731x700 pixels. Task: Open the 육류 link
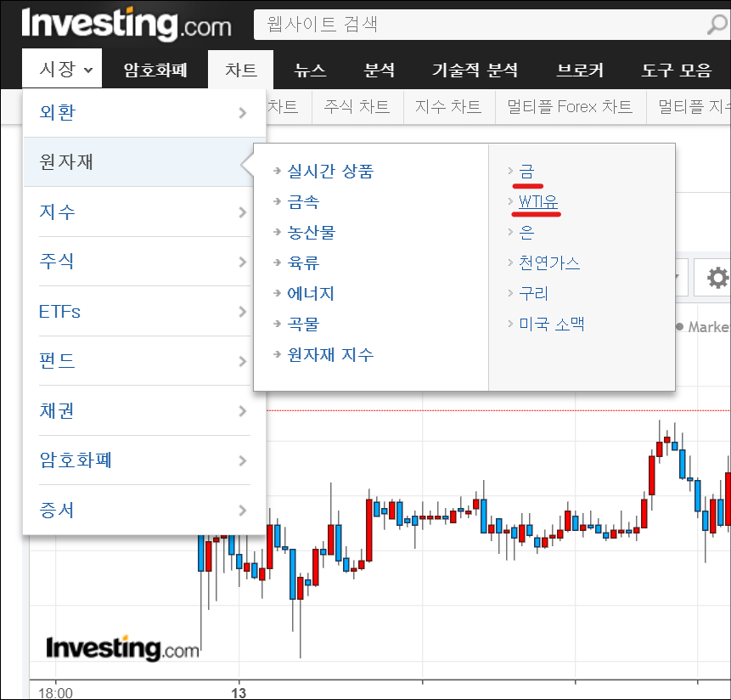(x=303, y=263)
